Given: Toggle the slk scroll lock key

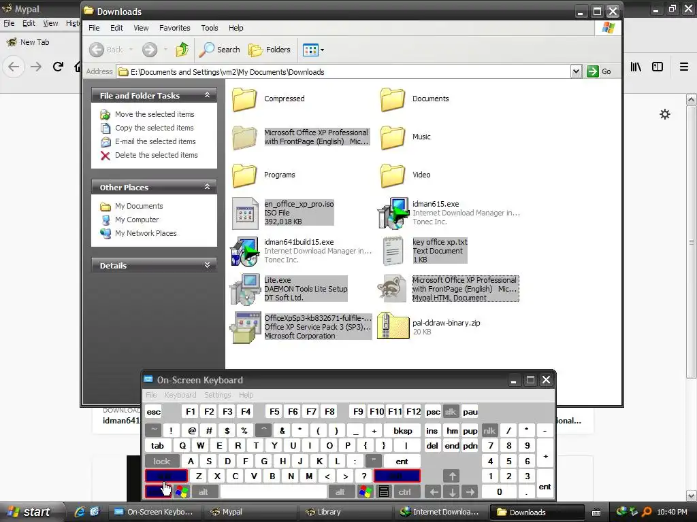Looking at the screenshot, I should pos(451,411).
